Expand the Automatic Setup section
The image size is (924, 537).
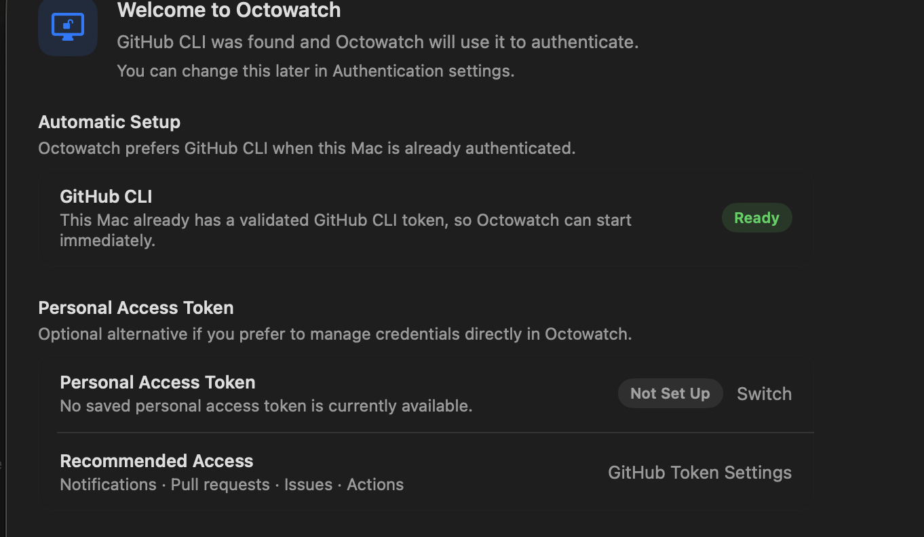click(x=109, y=122)
